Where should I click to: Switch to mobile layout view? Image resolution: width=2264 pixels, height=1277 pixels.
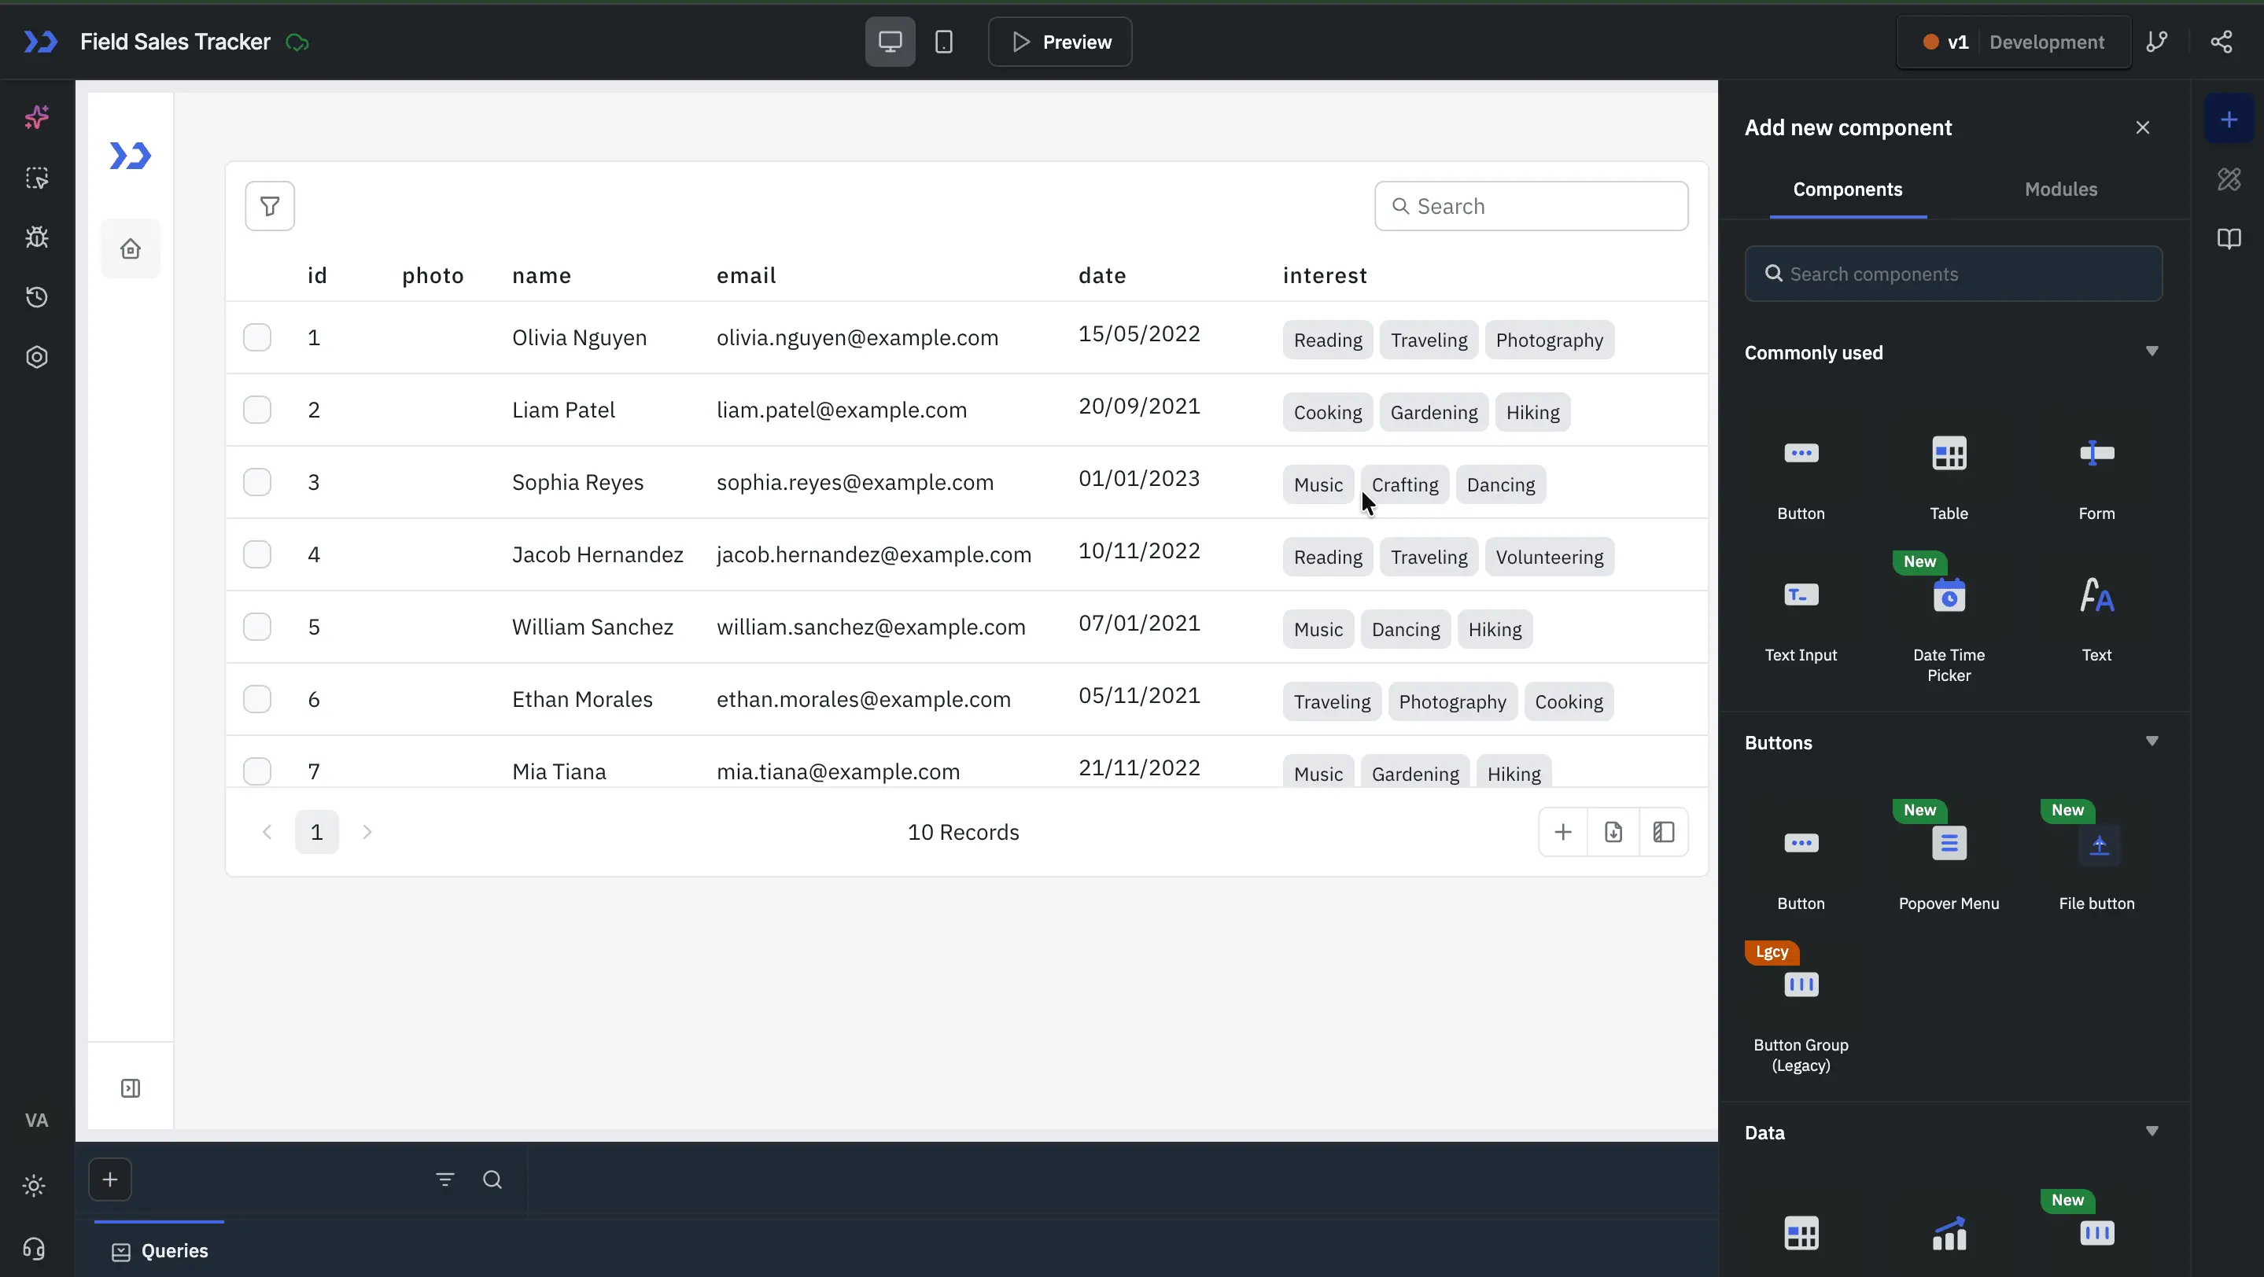coord(943,42)
